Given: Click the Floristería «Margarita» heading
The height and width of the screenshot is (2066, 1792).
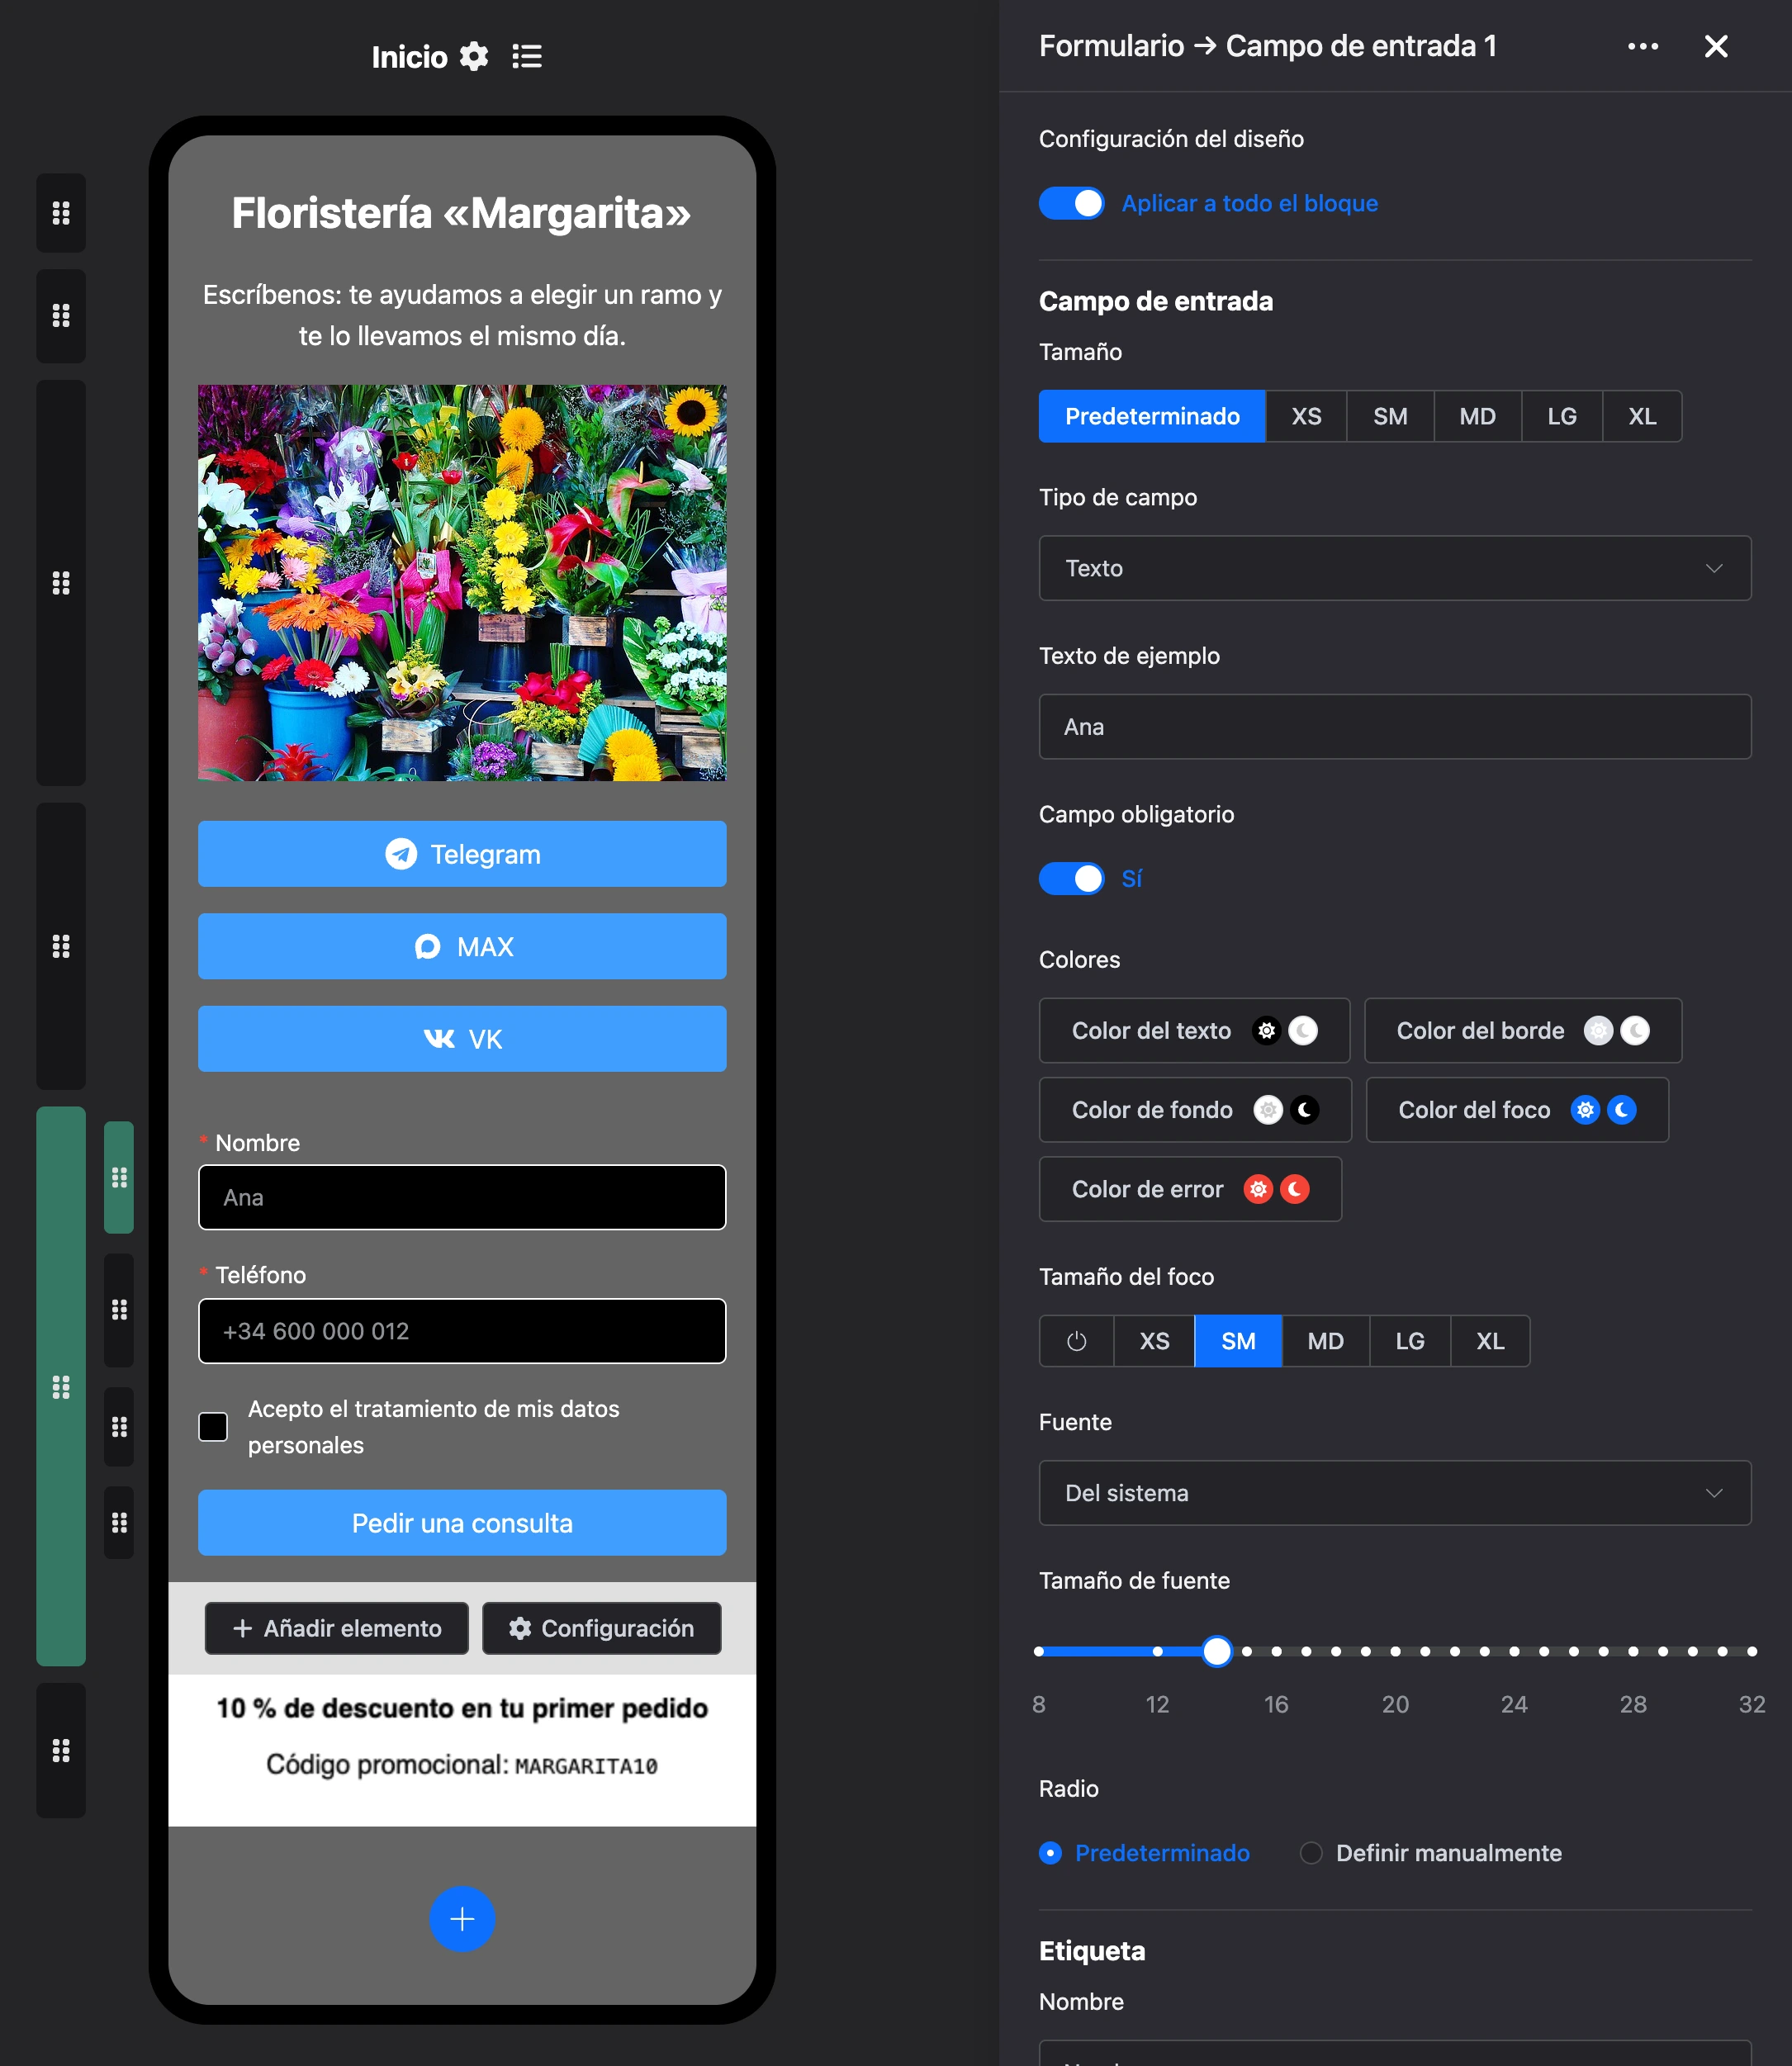Looking at the screenshot, I should tap(462, 213).
